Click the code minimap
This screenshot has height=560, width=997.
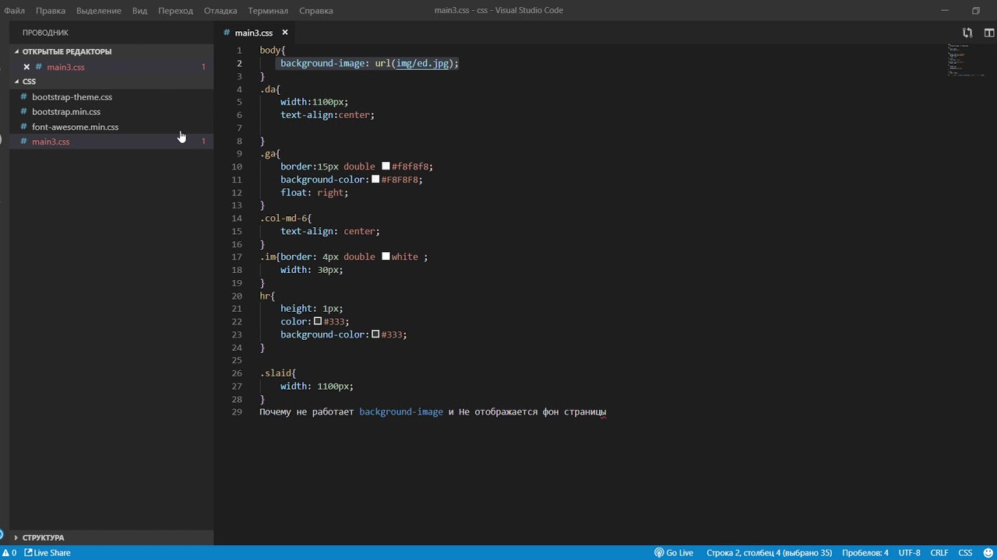[x=966, y=61]
